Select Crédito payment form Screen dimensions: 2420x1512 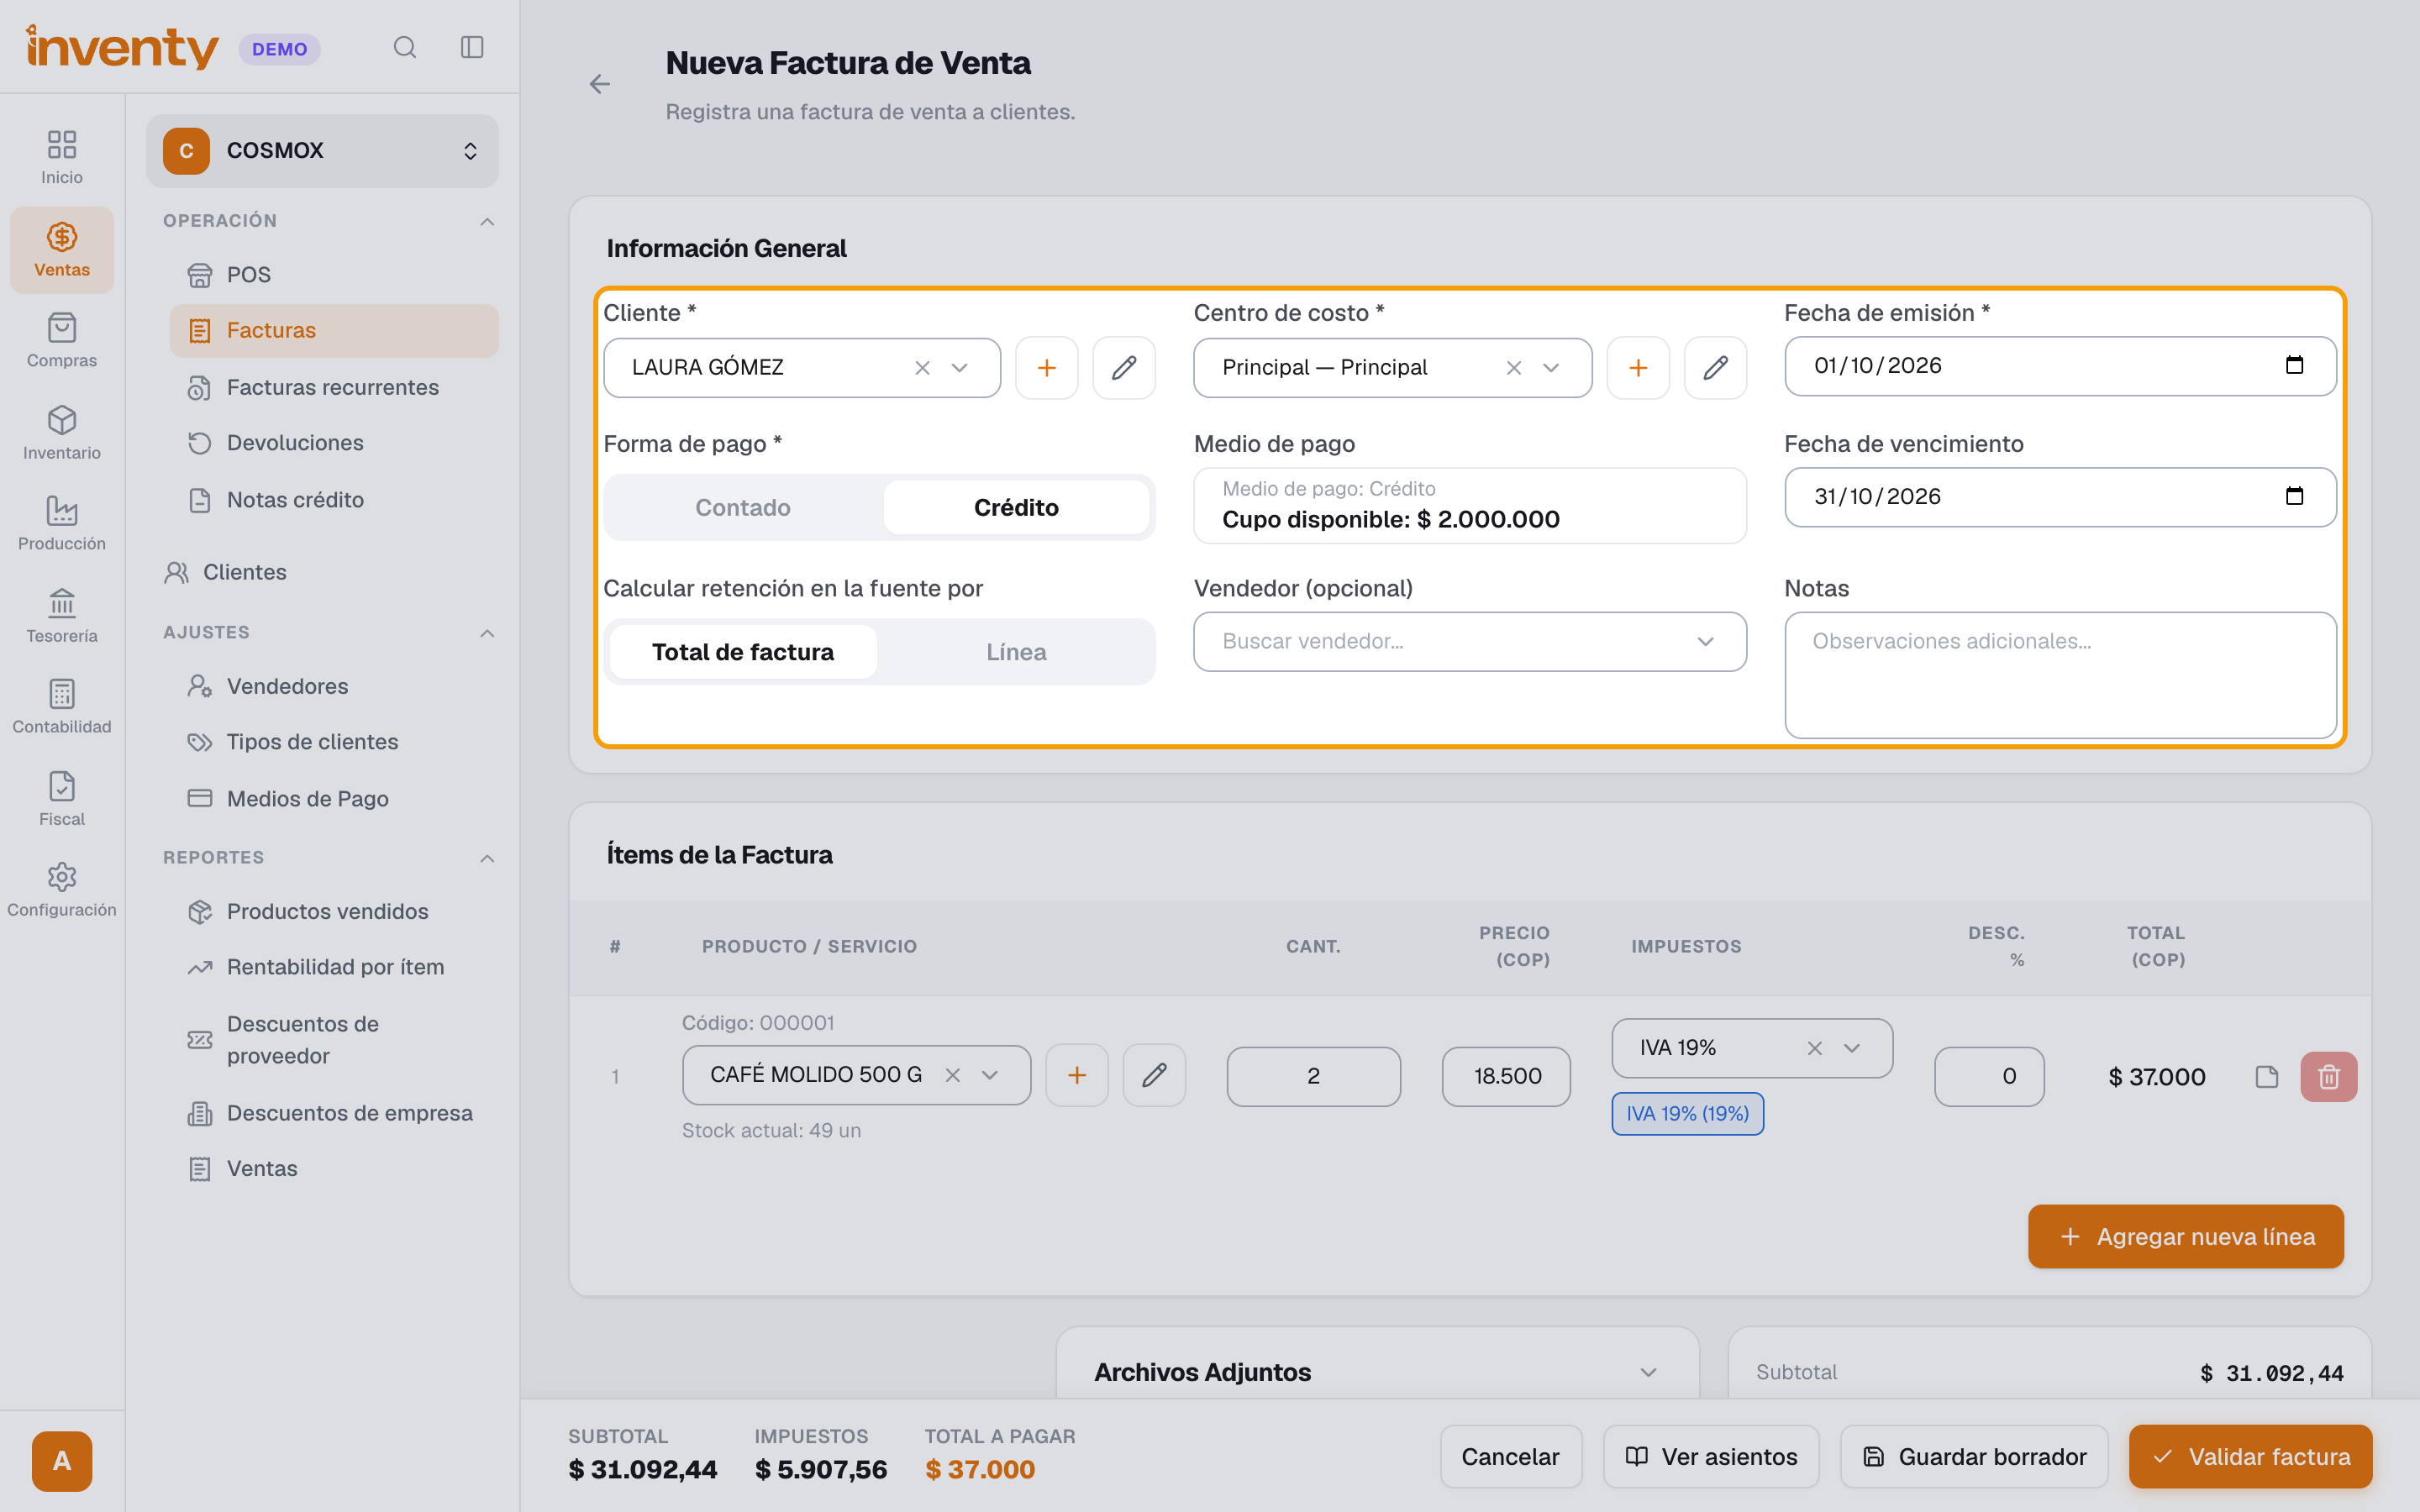(1016, 508)
